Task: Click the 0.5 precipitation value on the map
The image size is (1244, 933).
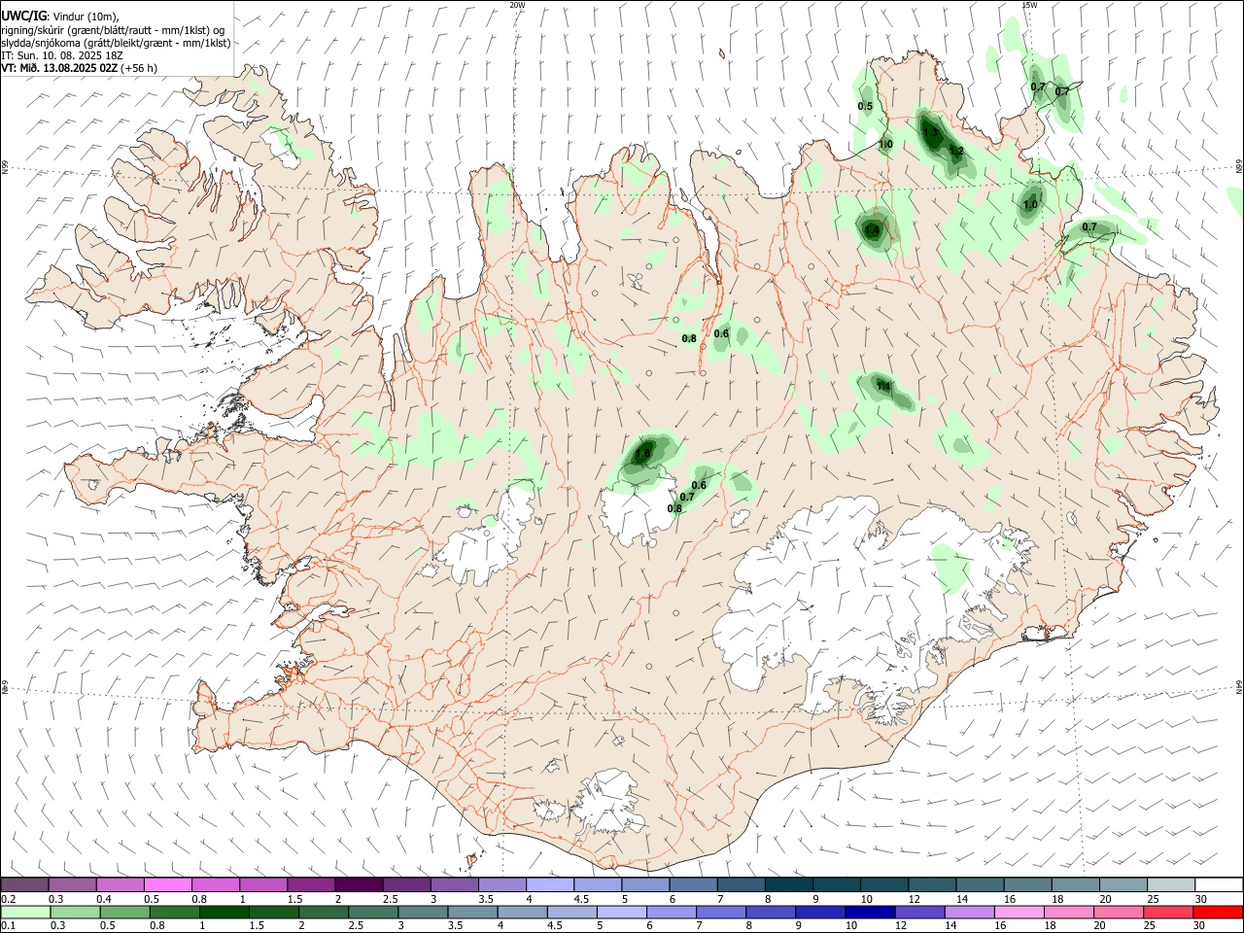Action: (865, 106)
